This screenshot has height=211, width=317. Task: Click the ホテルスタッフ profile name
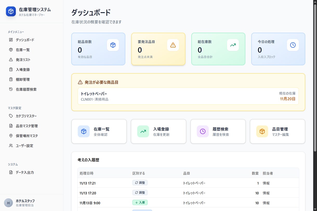[x=25, y=201]
